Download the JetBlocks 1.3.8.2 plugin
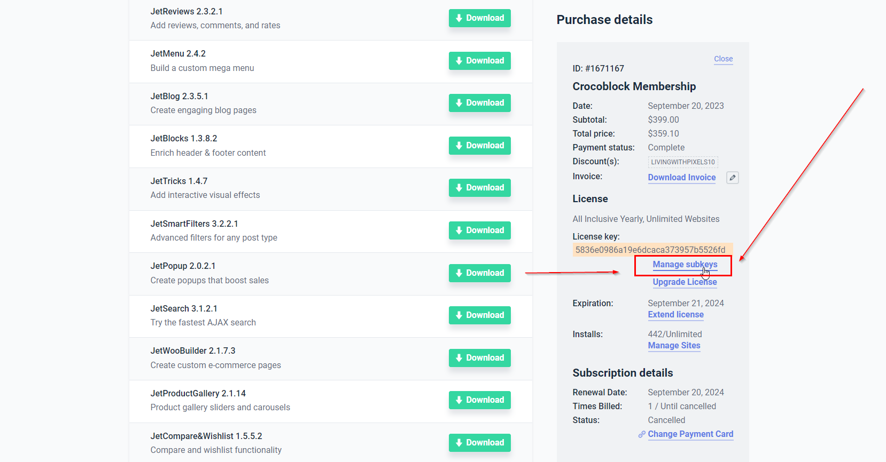Screen dimensions: 886x462 point(479,146)
